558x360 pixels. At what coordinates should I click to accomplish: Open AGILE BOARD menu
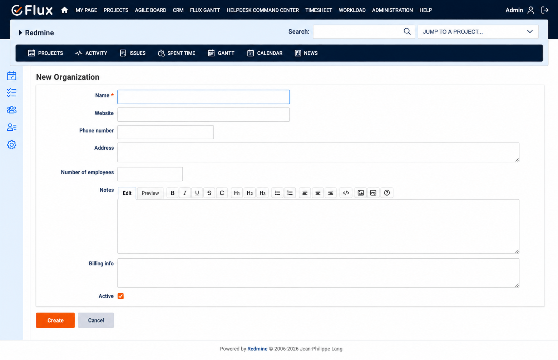click(x=150, y=10)
